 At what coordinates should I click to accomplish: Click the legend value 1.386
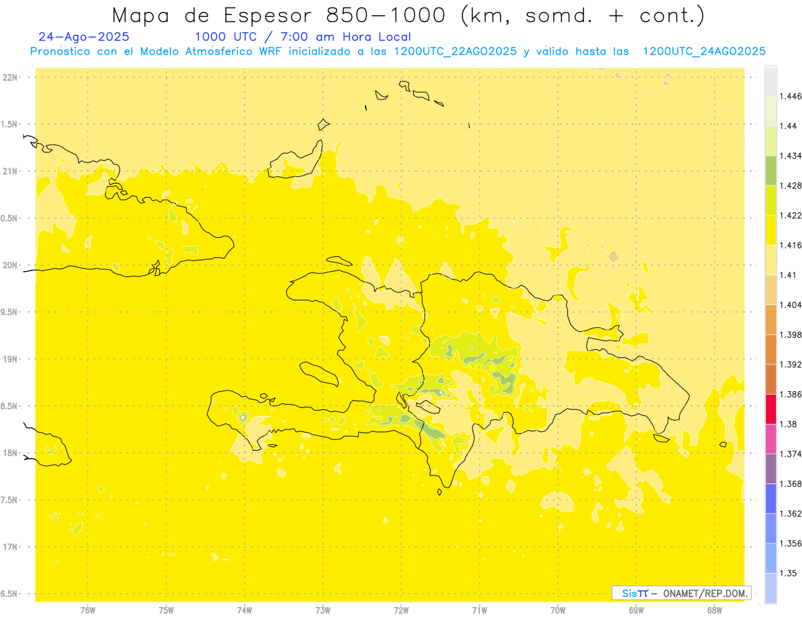[x=791, y=394]
